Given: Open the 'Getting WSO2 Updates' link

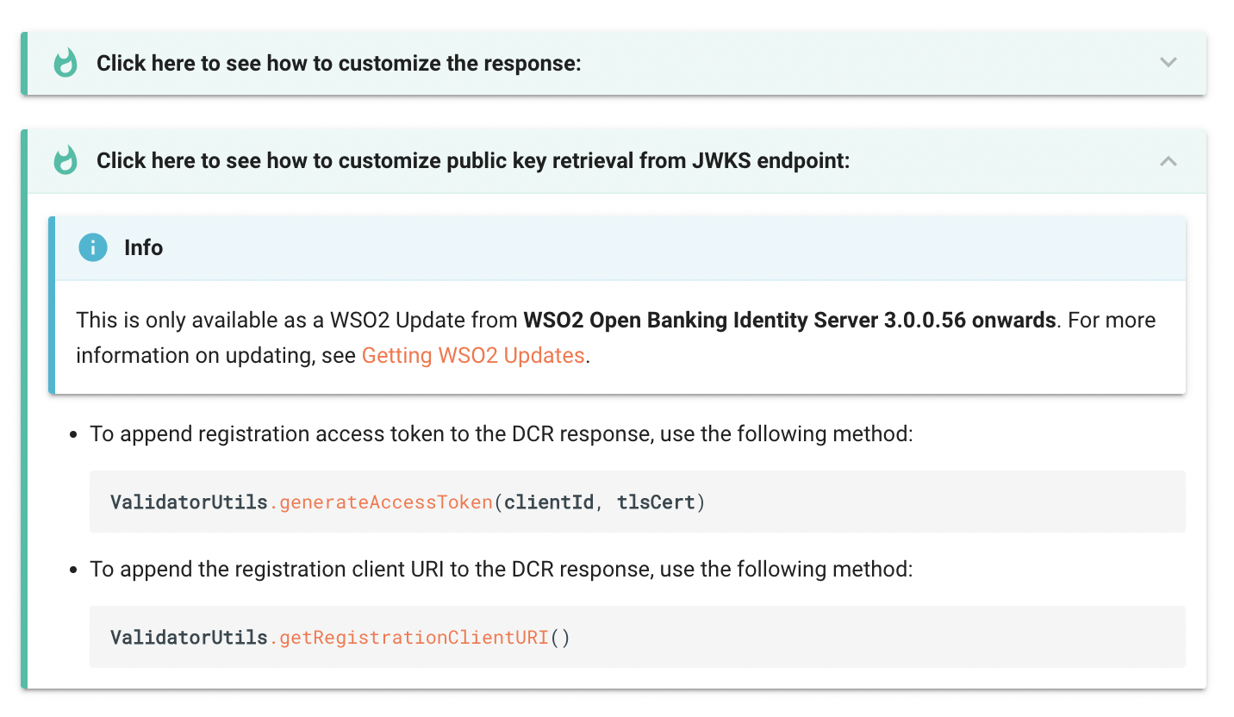Looking at the screenshot, I should (x=473, y=355).
